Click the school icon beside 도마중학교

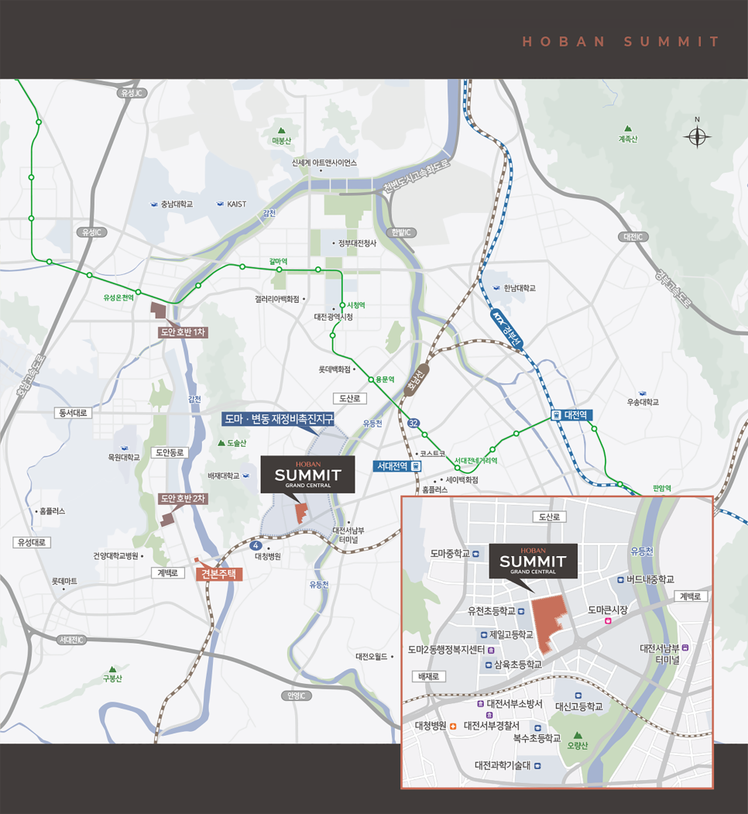tap(475, 554)
